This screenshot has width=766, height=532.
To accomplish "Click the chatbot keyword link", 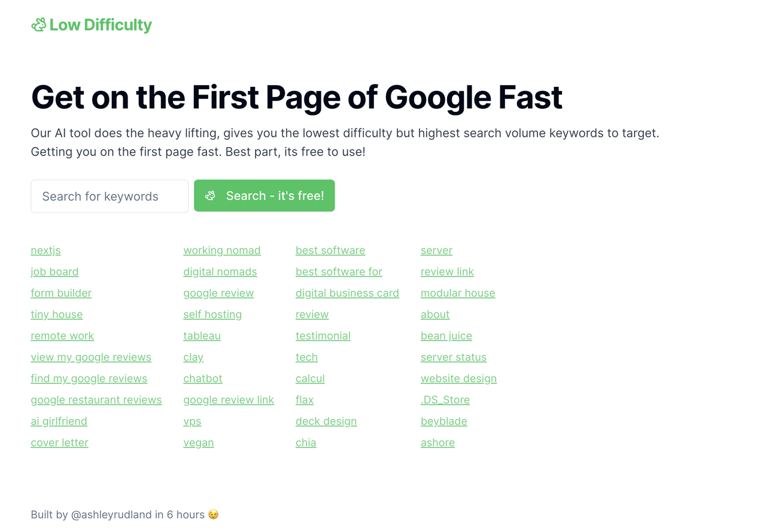I will click(x=203, y=379).
